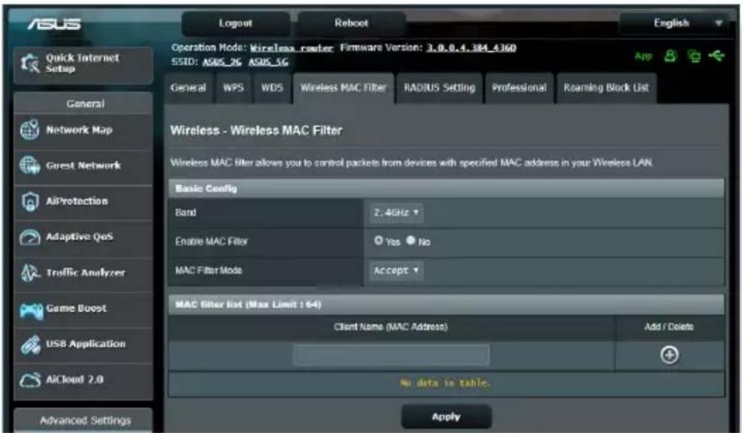Click the 'MAC filter list (Max Limit : 64)' heading
Viewport: 742px width, 433px height.
pyautogui.click(x=248, y=304)
